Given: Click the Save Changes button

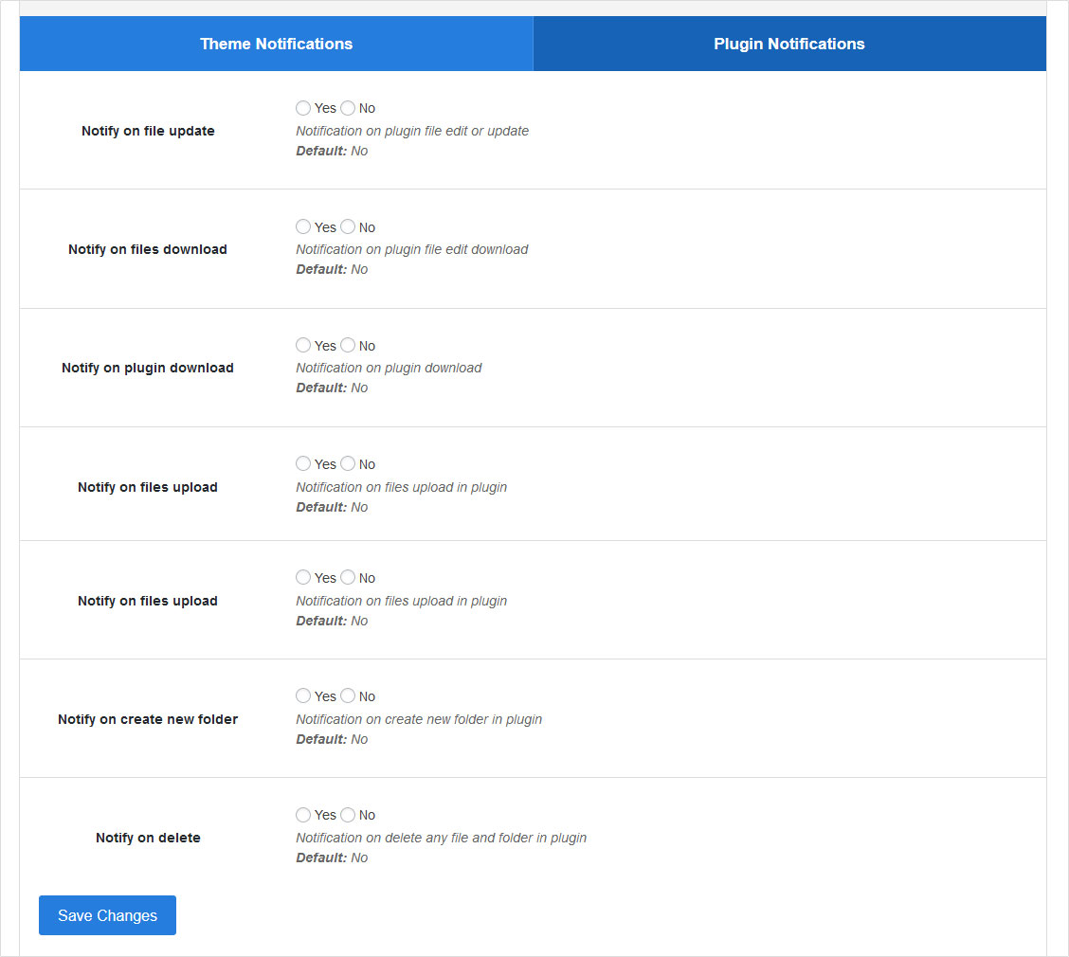Looking at the screenshot, I should point(107,915).
